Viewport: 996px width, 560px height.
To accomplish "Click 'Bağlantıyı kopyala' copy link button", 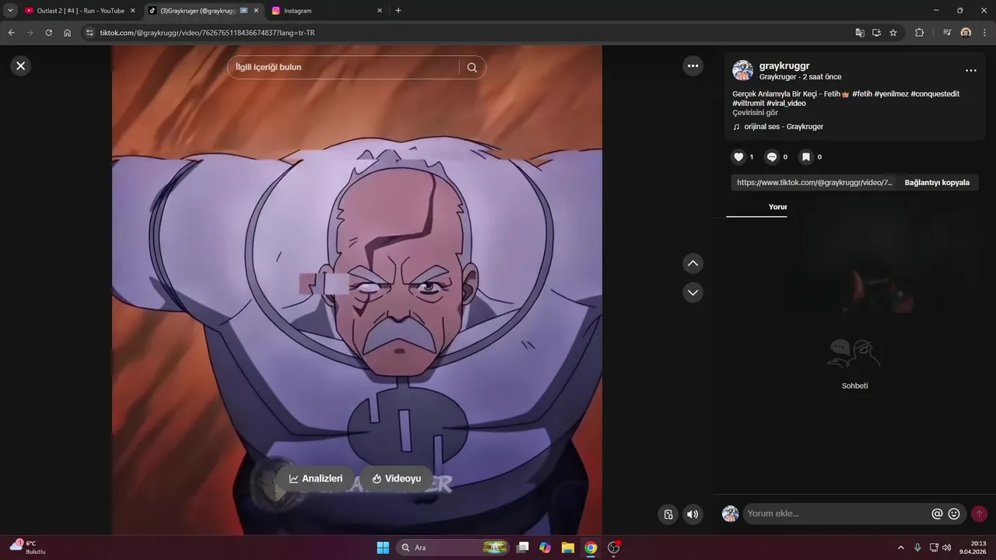I will (937, 183).
